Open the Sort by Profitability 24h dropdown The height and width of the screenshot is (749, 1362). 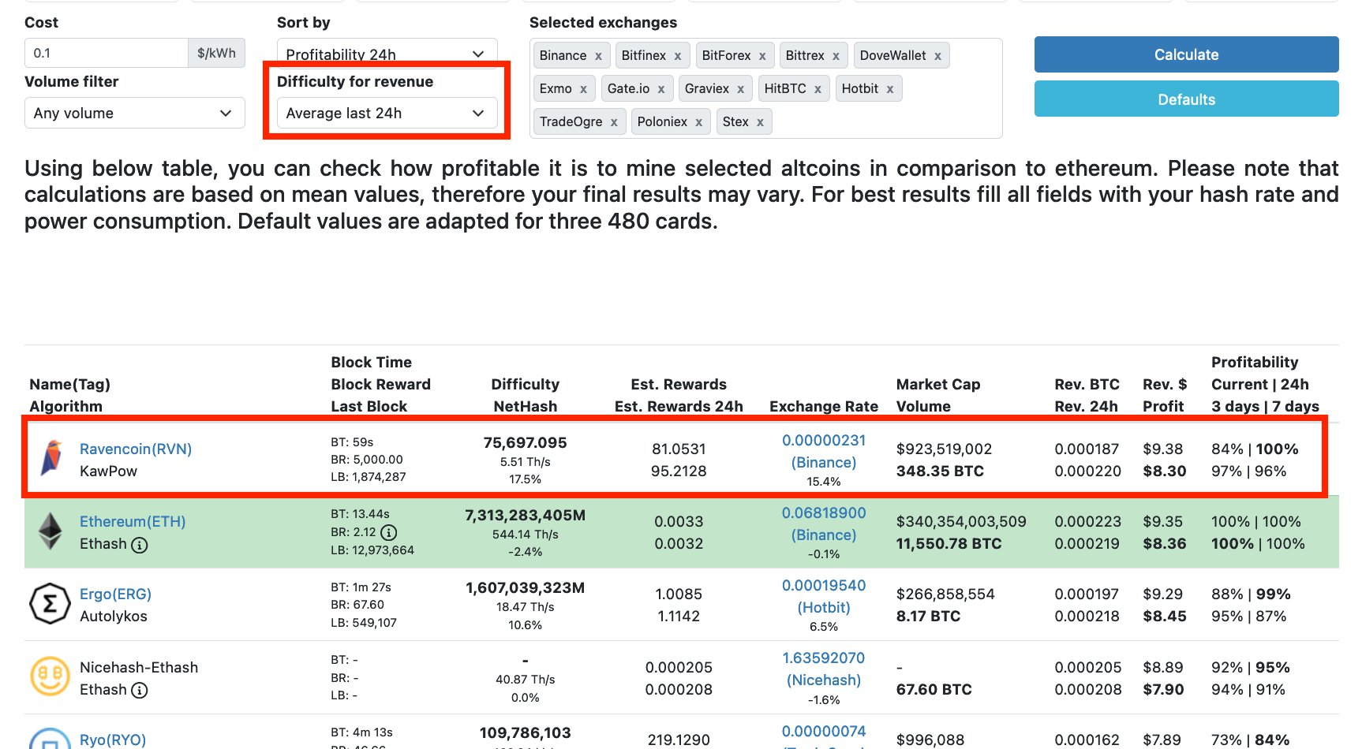387,54
